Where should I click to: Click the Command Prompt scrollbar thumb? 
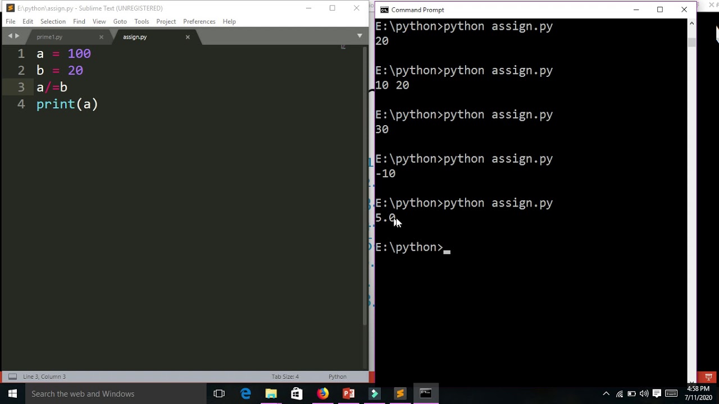tap(691, 42)
